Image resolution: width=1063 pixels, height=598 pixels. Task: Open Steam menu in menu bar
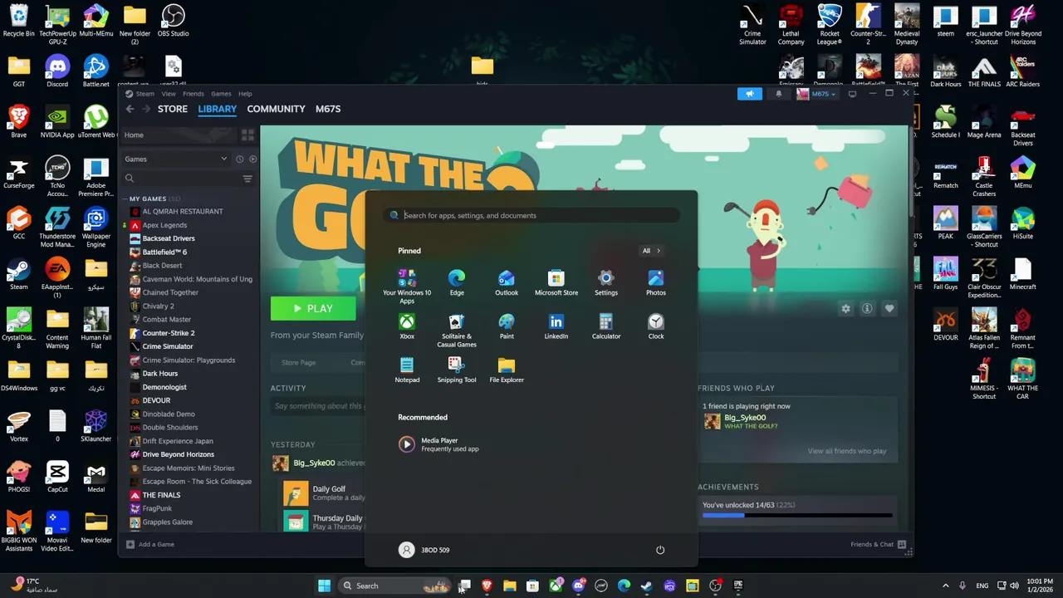[x=145, y=94]
